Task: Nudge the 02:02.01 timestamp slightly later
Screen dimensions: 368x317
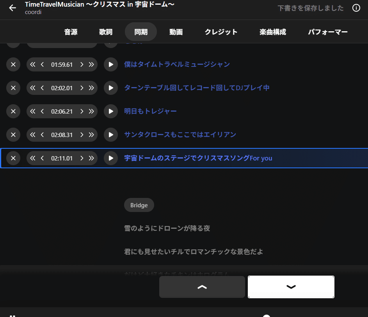Action: (x=82, y=88)
